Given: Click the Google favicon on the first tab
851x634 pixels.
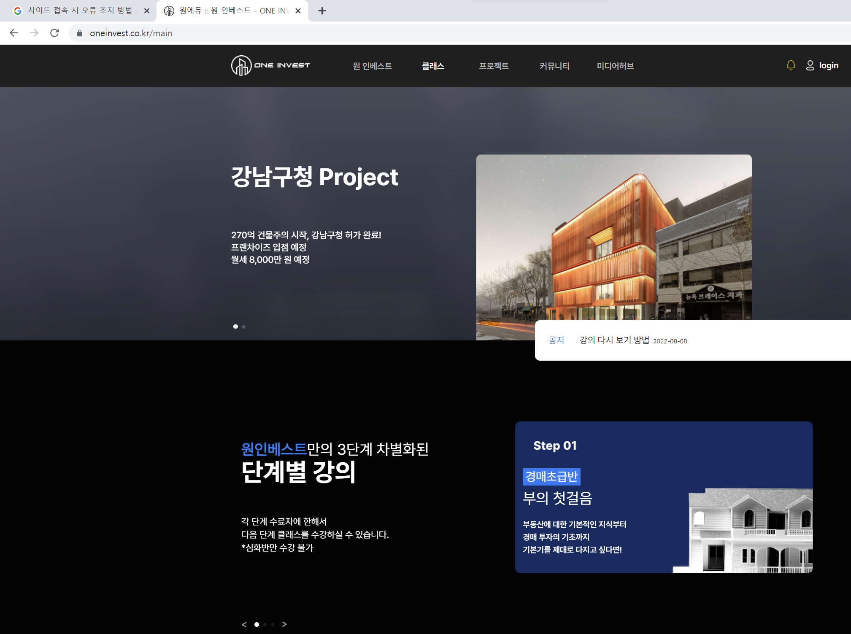Looking at the screenshot, I should click(x=18, y=11).
